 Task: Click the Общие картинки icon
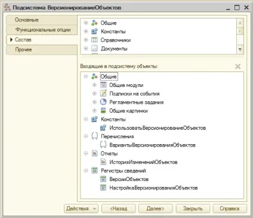pyautogui.click(x=103, y=111)
